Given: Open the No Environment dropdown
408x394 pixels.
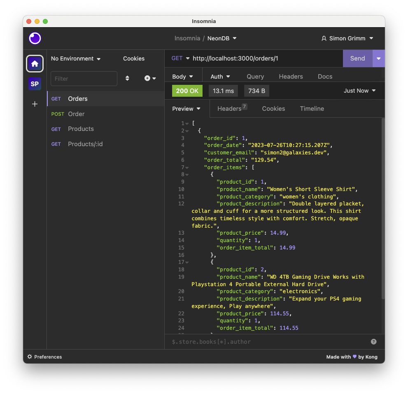Looking at the screenshot, I should pos(76,58).
